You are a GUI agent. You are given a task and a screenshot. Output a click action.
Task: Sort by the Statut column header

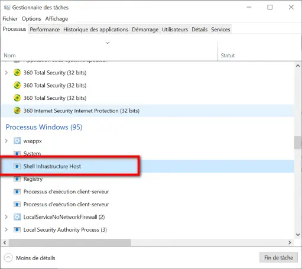click(x=228, y=56)
